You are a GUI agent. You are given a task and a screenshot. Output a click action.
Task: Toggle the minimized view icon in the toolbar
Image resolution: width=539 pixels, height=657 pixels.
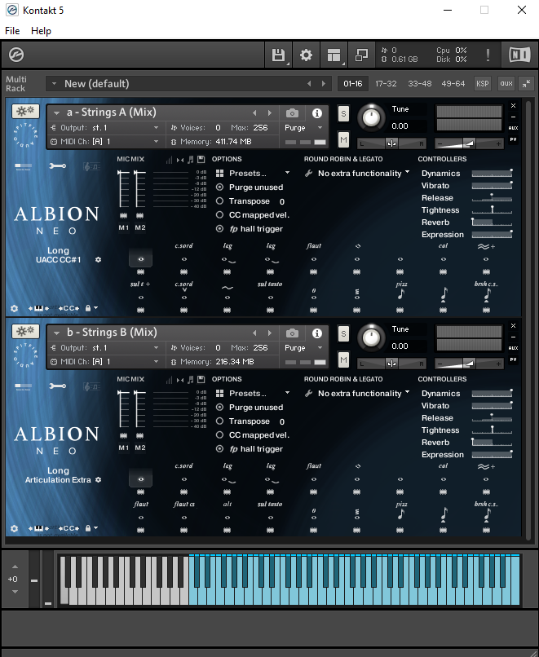(x=361, y=55)
